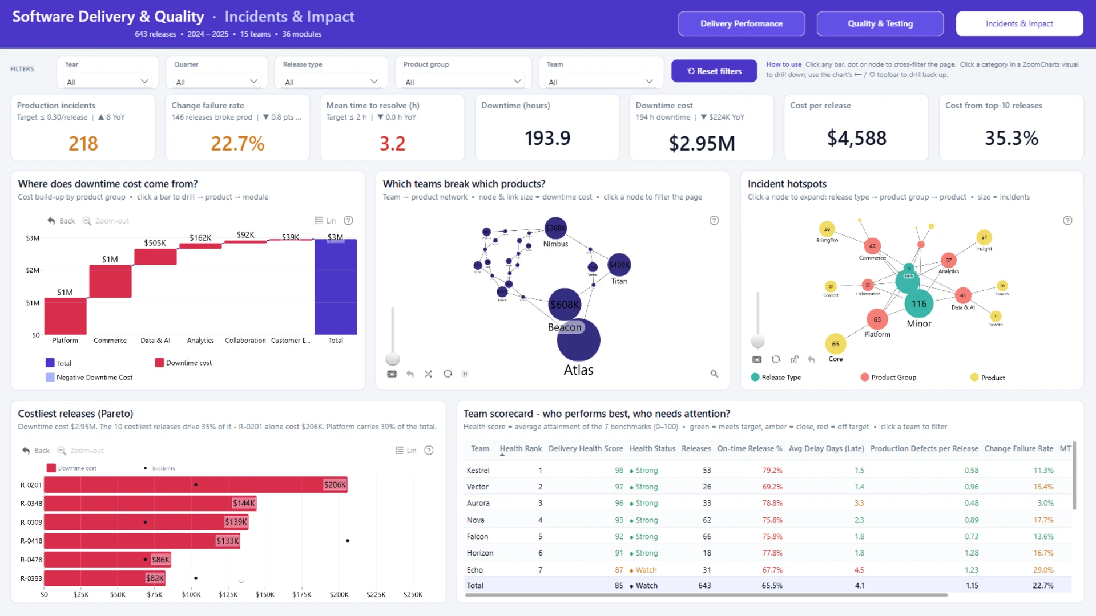Click Back arrow in Costliest releases chart
Screen dimensions: 1096x616
[26, 451]
